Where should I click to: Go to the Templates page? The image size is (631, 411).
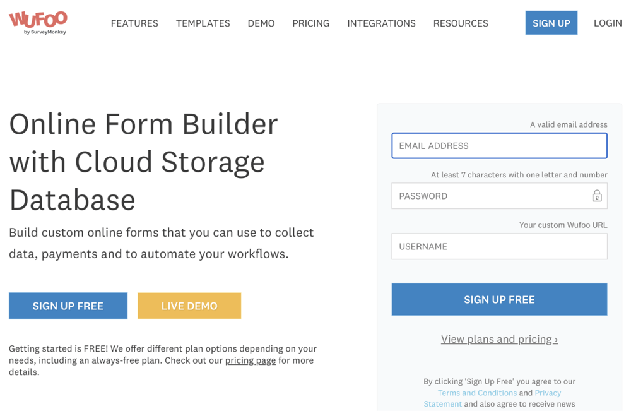coord(203,23)
